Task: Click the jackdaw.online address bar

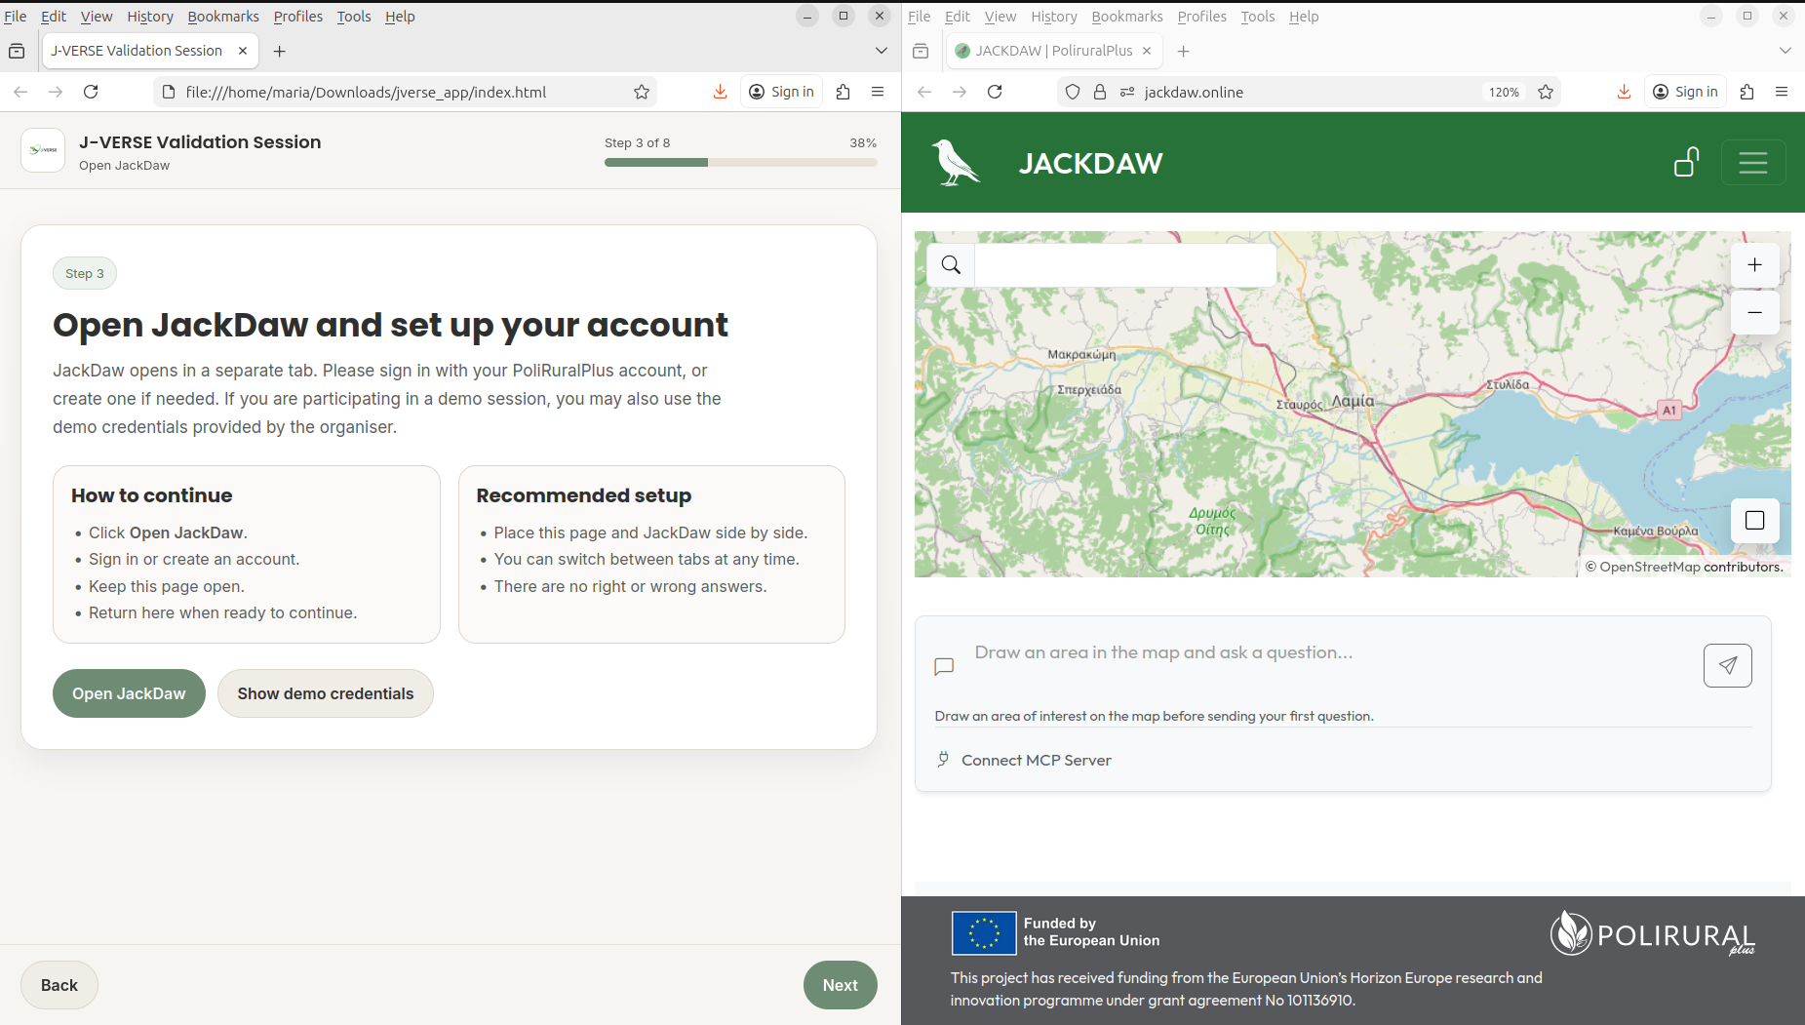Action: (x=1307, y=92)
